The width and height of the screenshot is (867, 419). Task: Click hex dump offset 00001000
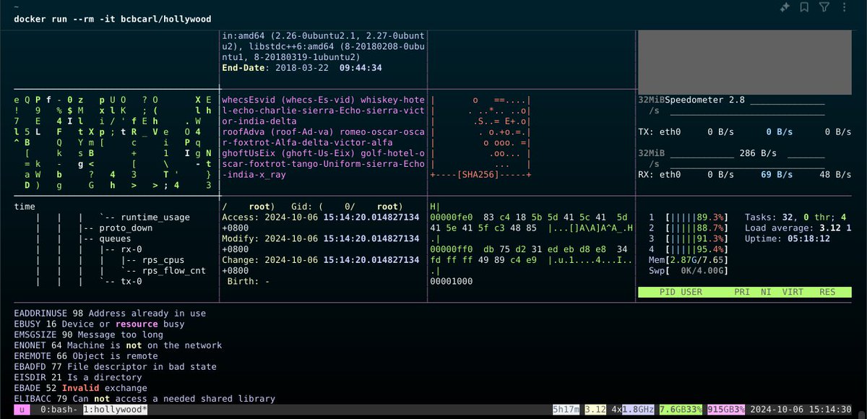tap(451, 281)
